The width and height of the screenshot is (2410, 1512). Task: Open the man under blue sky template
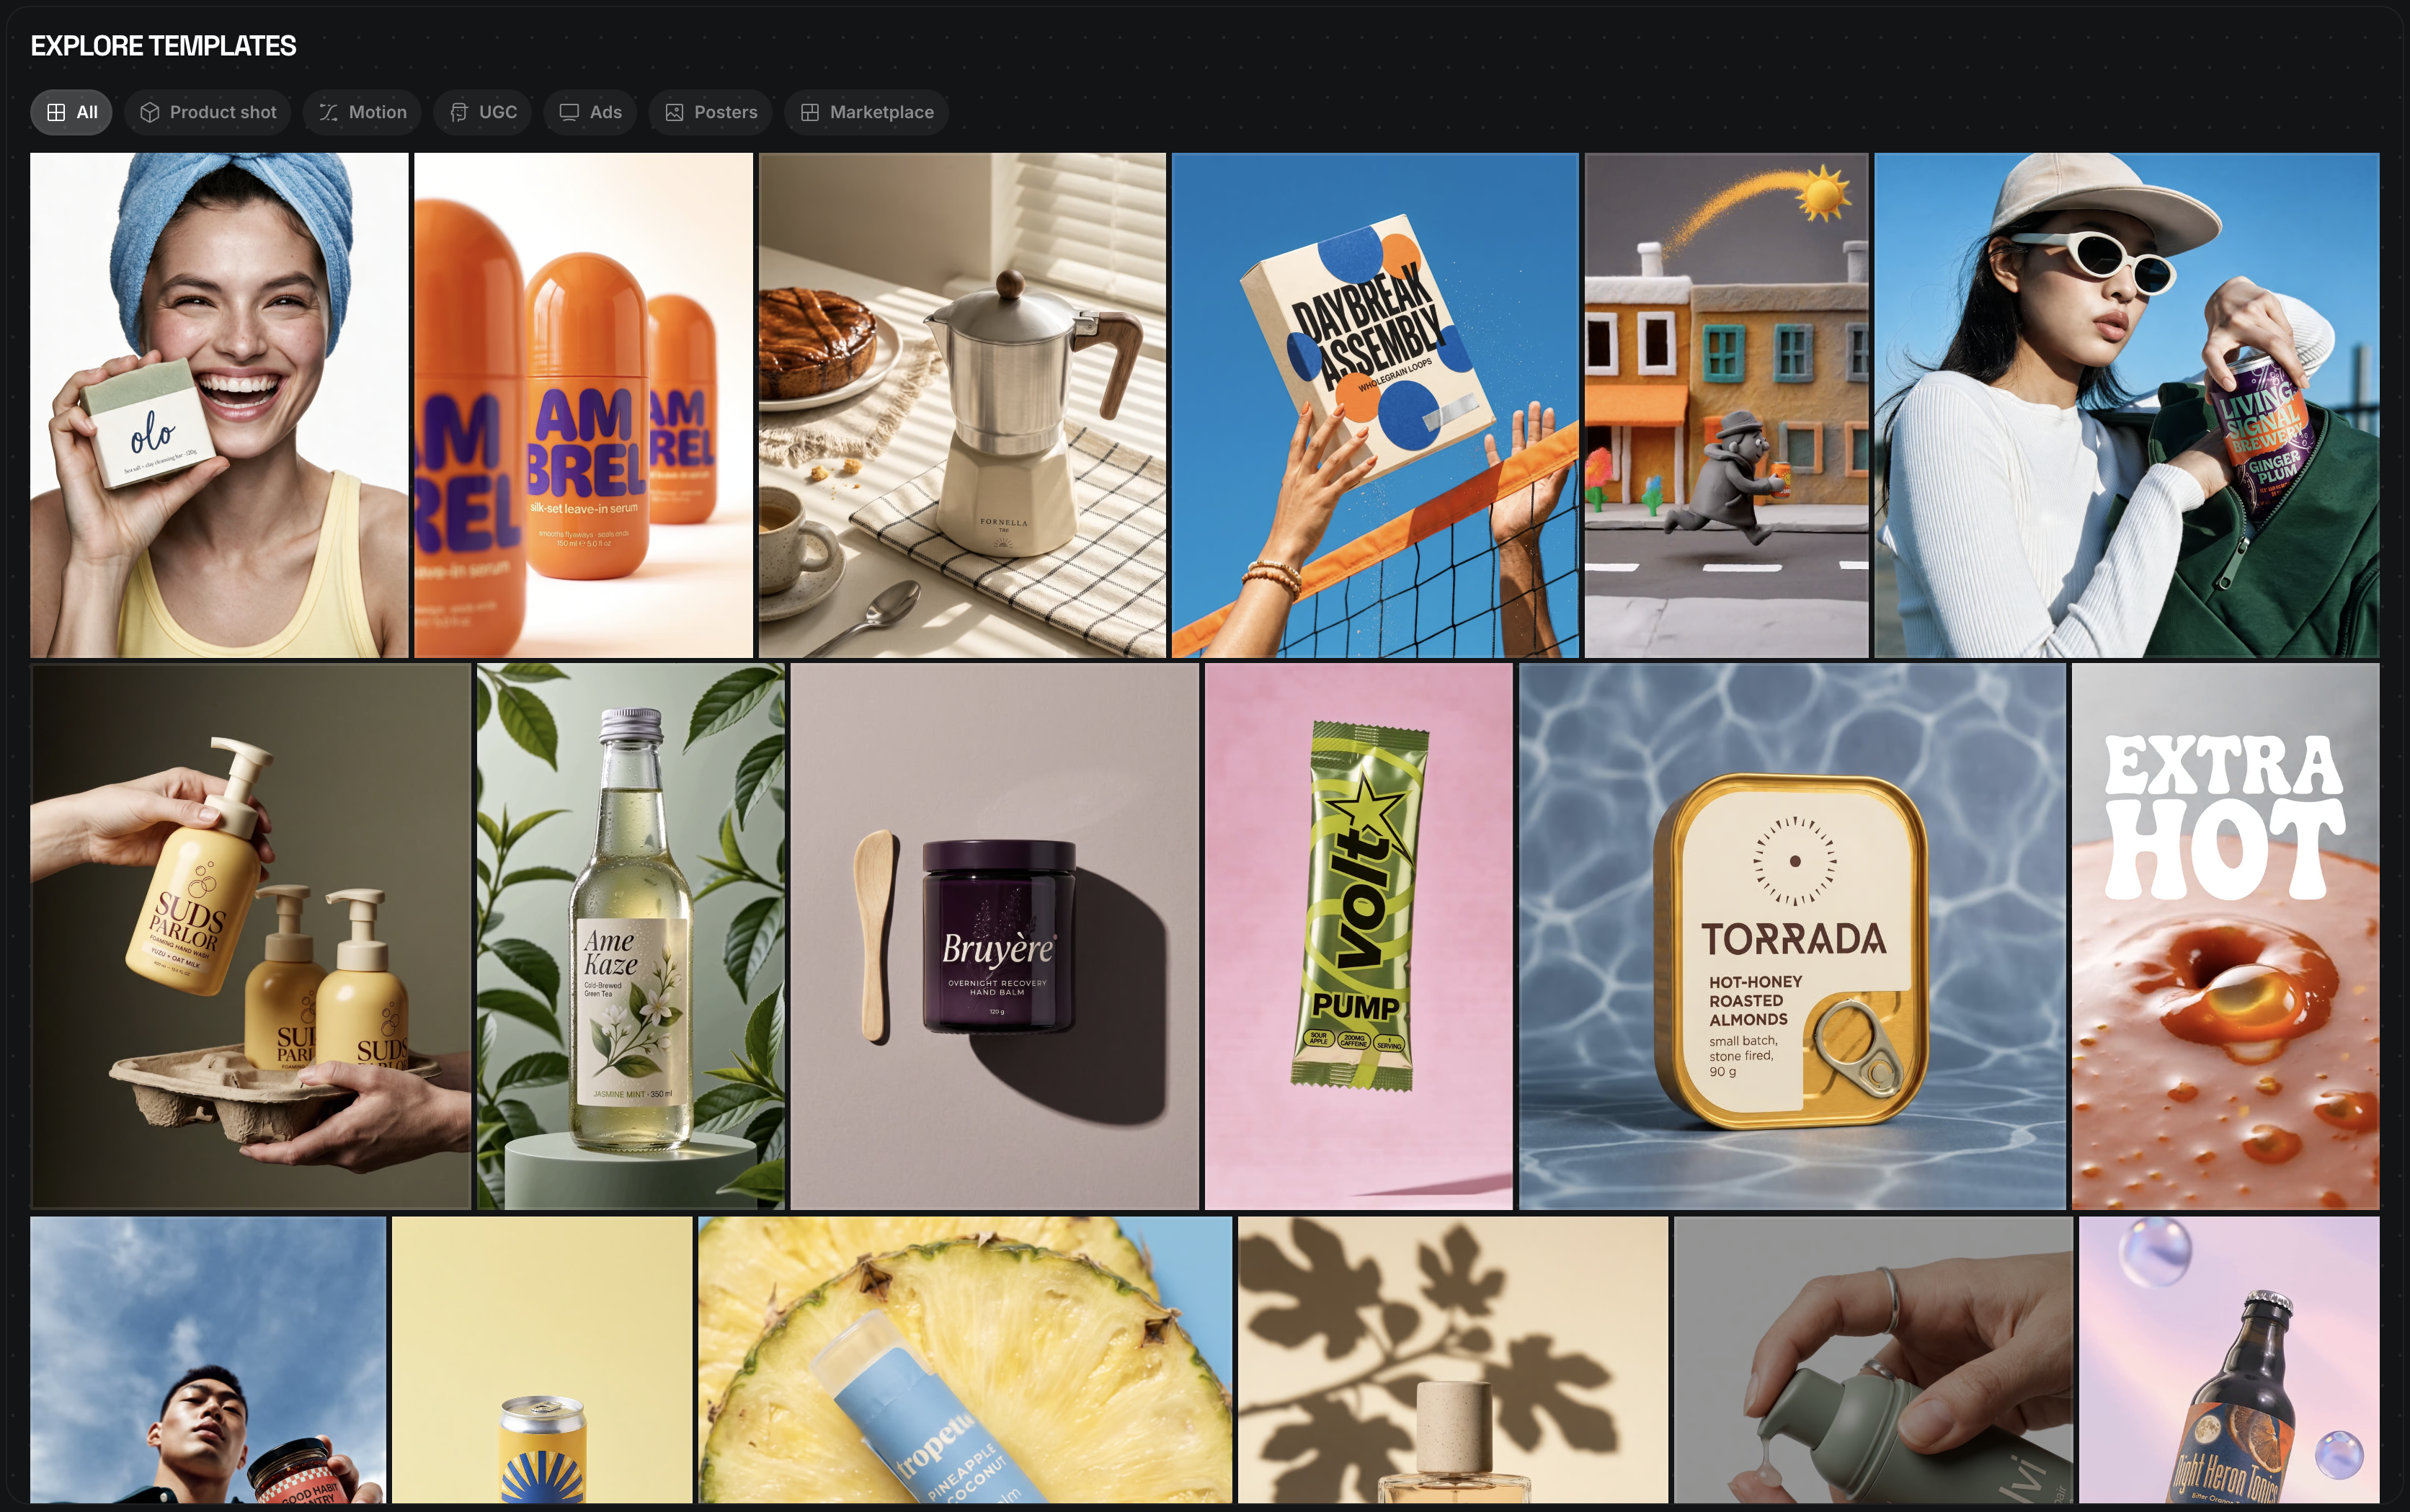(208, 1360)
